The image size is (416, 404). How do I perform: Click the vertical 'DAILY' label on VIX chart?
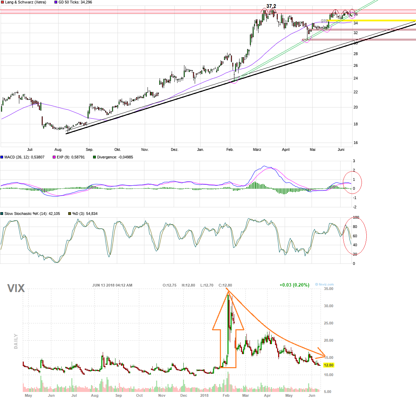coord(16,341)
